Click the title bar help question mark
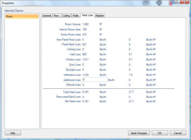The height and width of the screenshot is (140, 191). click(x=177, y=2)
